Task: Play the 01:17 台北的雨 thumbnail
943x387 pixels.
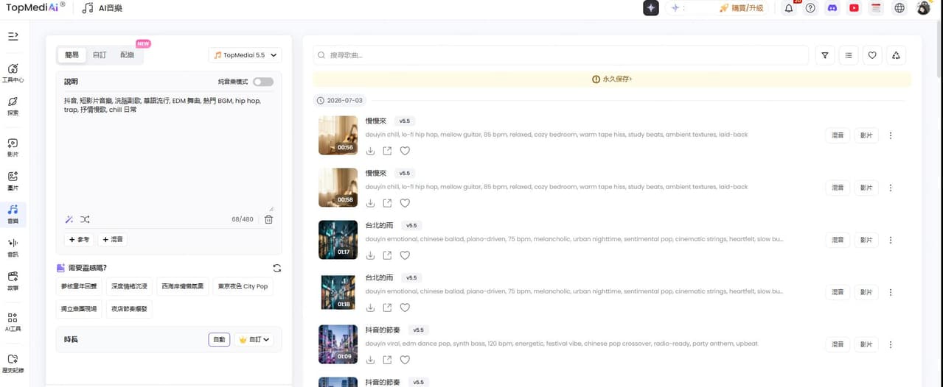Action: coord(338,240)
